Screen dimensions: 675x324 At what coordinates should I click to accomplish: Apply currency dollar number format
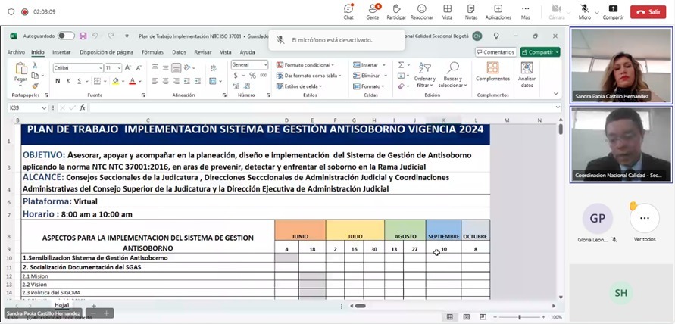(236, 75)
